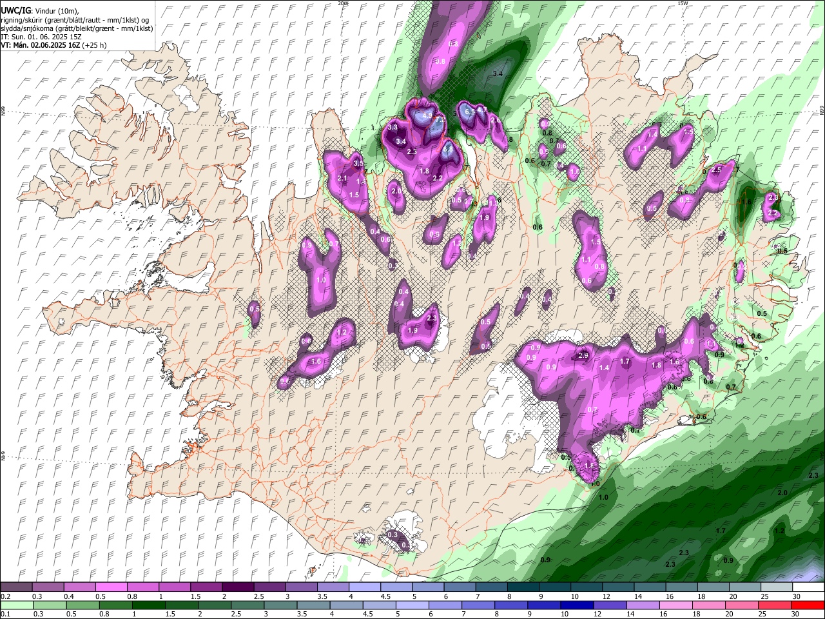Select the 'IT: Sun. 01. 06. 2025 15Z' line
The image size is (825, 619).
(41, 37)
